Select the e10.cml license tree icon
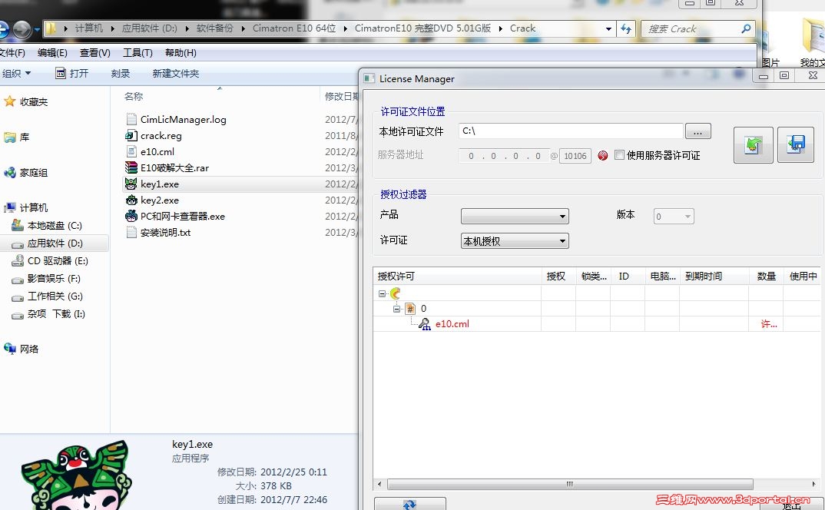 pos(424,324)
